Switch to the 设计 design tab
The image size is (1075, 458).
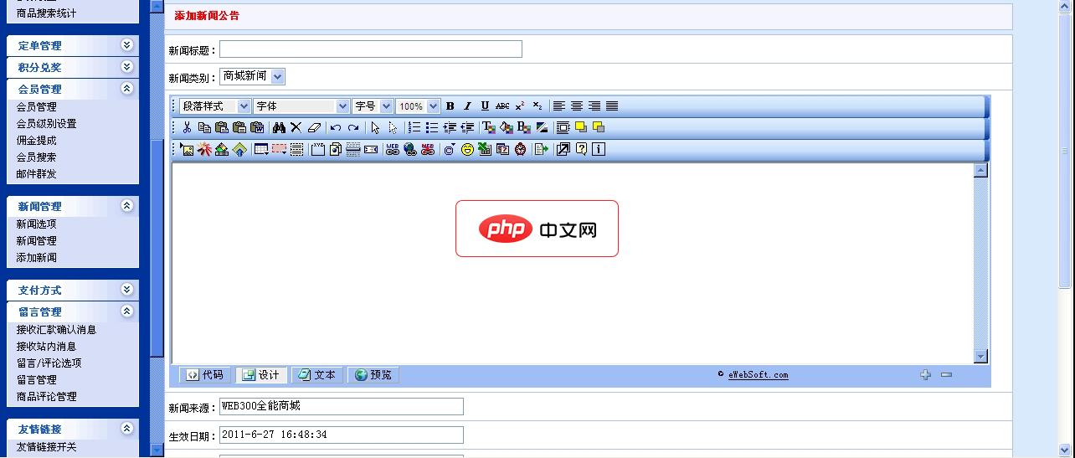tap(260, 375)
